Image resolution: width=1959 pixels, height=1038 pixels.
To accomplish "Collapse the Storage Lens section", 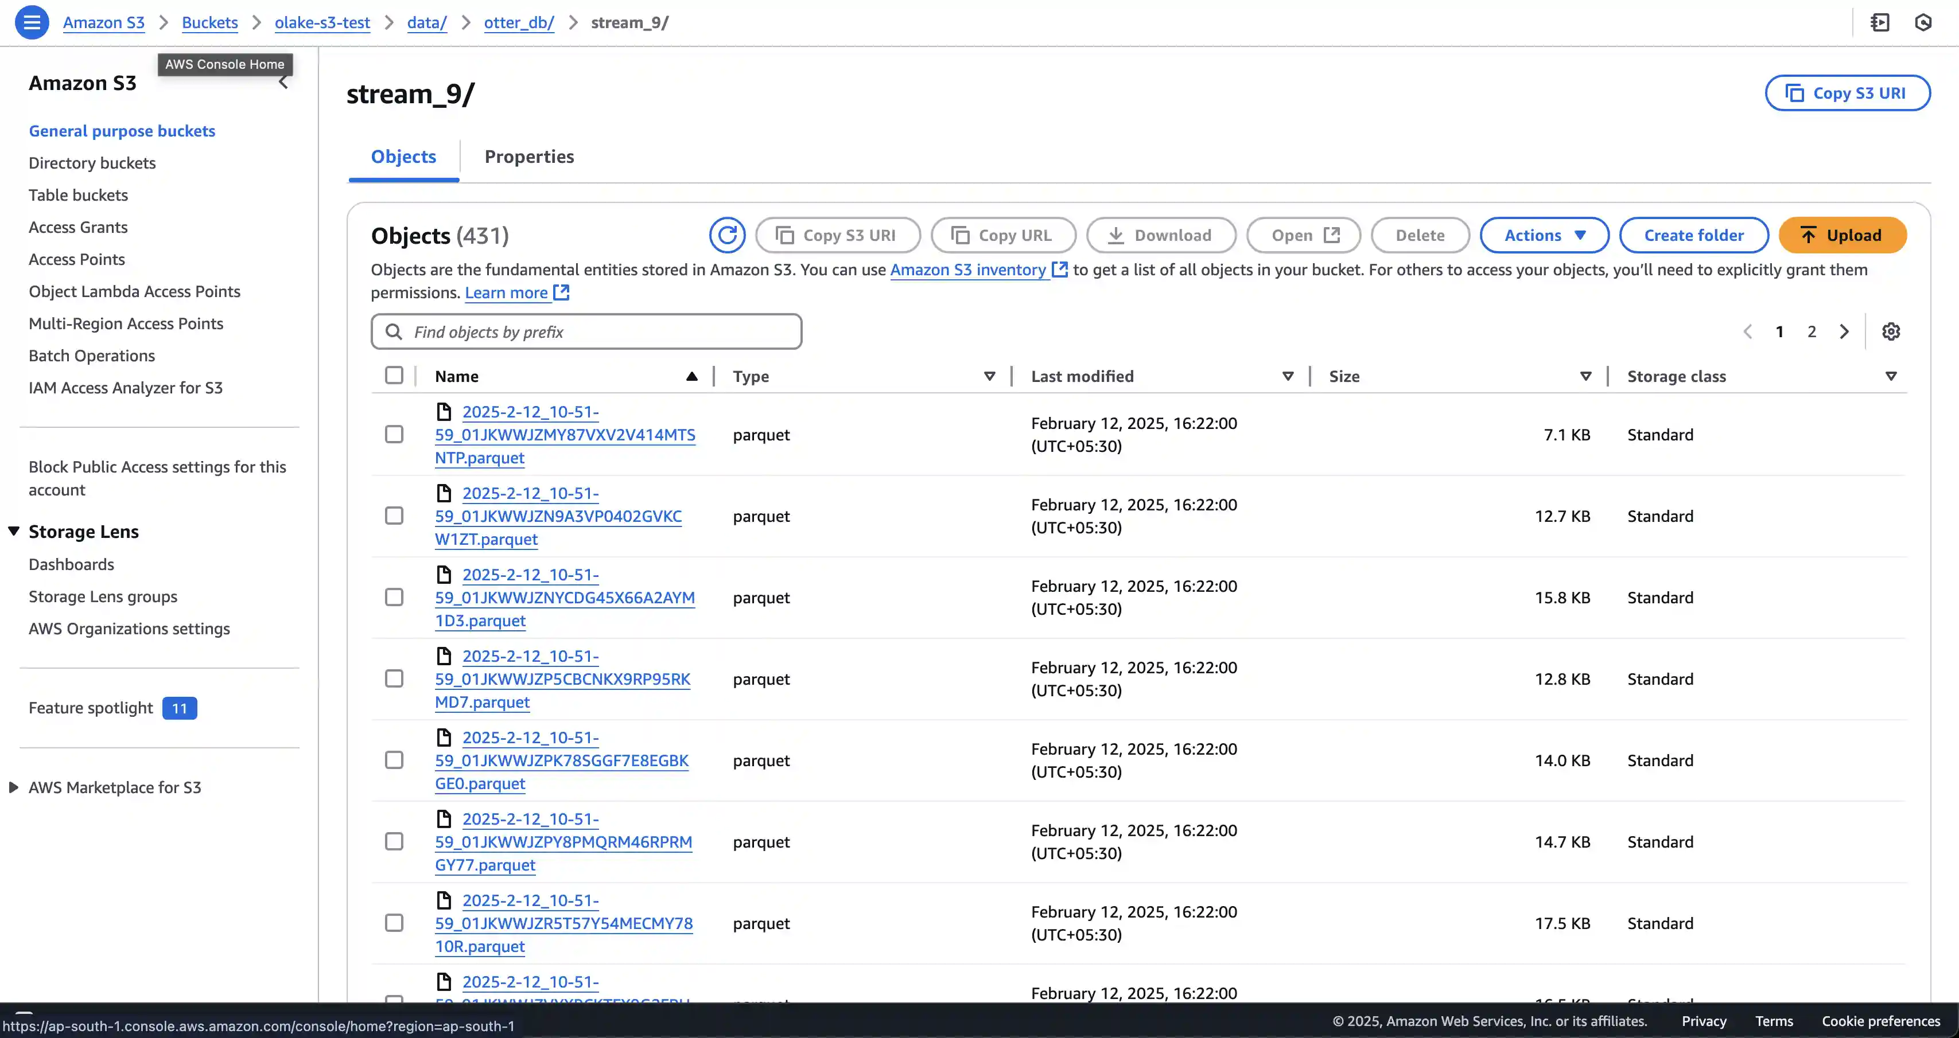I will [14, 531].
